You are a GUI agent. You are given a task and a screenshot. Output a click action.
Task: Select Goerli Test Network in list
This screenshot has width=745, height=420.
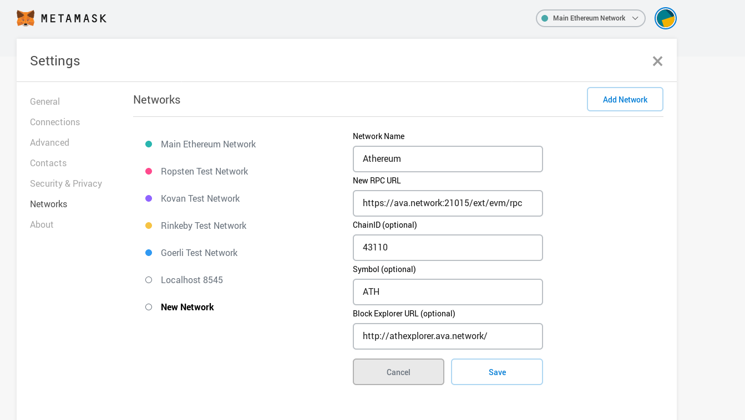tap(199, 253)
